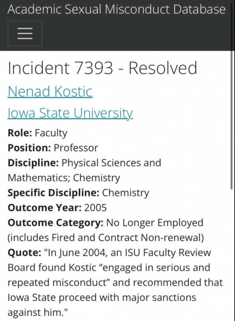Click the vertical scrollbar on the right edge
The height and width of the screenshot is (321, 235).
(231, 120)
